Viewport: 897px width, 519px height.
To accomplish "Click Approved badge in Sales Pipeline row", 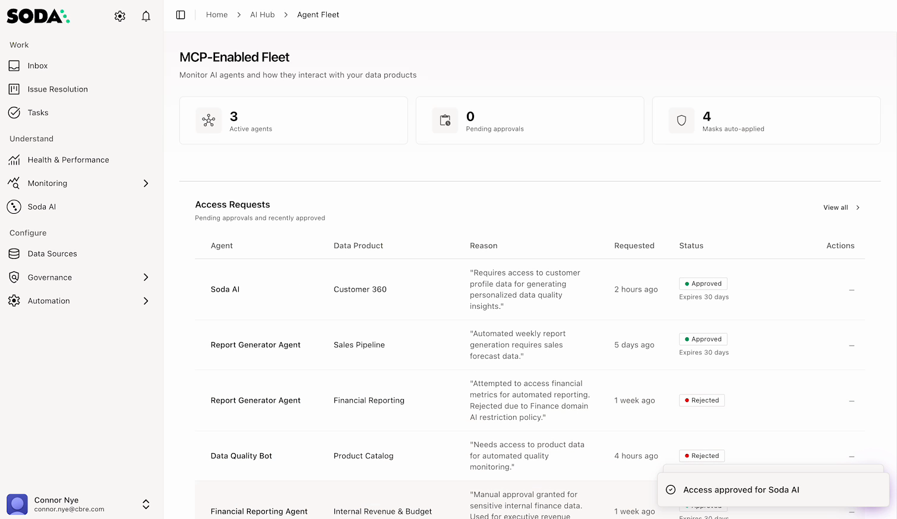I will pyautogui.click(x=703, y=339).
